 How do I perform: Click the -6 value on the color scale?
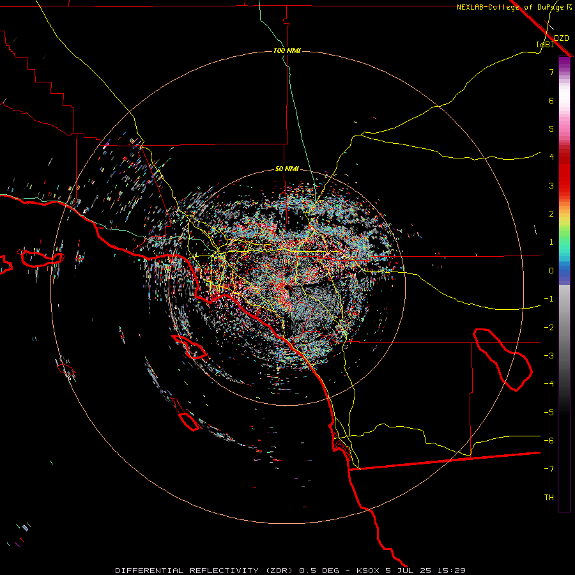click(549, 441)
